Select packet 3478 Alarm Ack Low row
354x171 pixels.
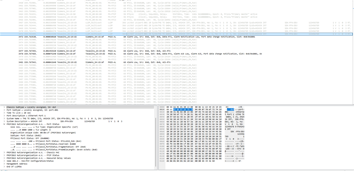point(177,54)
